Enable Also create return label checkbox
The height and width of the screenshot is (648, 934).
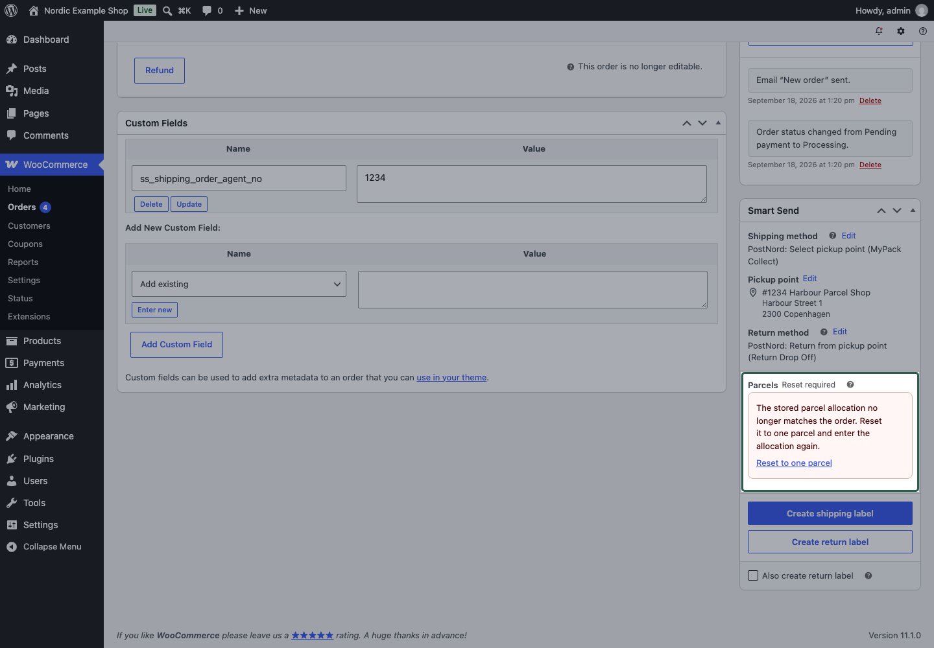753,575
